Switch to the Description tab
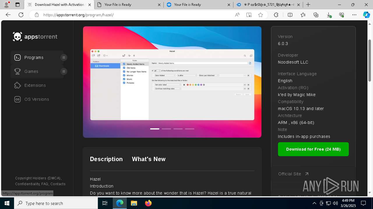 pos(106,159)
